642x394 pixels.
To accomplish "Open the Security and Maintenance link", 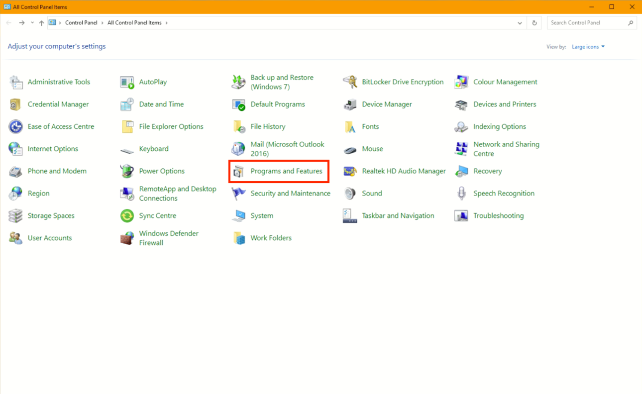I will 290,194.
